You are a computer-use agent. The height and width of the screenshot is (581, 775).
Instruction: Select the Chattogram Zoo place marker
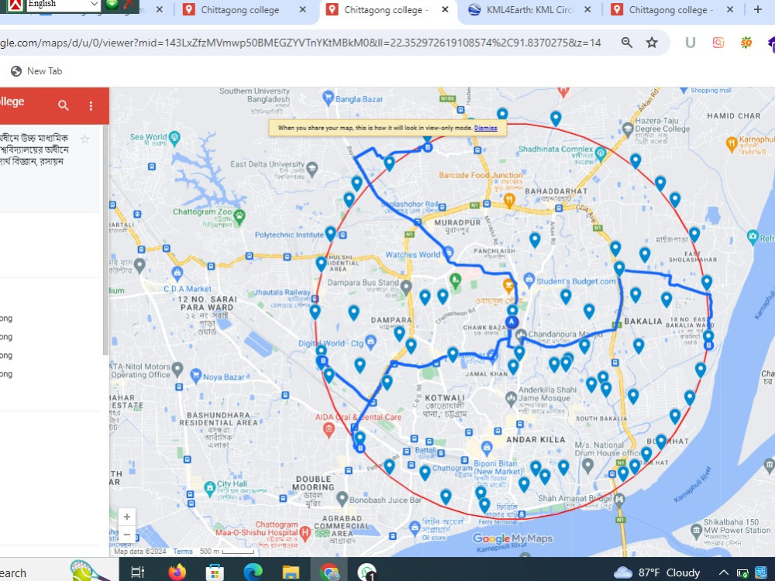click(239, 215)
